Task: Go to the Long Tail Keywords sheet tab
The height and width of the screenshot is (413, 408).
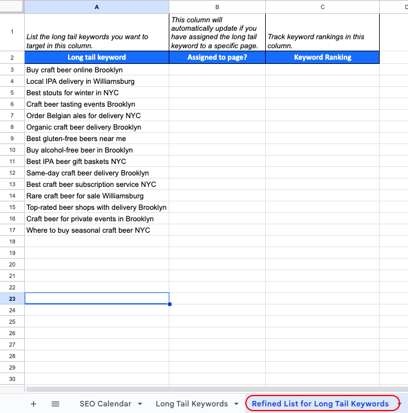Action: click(x=191, y=404)
